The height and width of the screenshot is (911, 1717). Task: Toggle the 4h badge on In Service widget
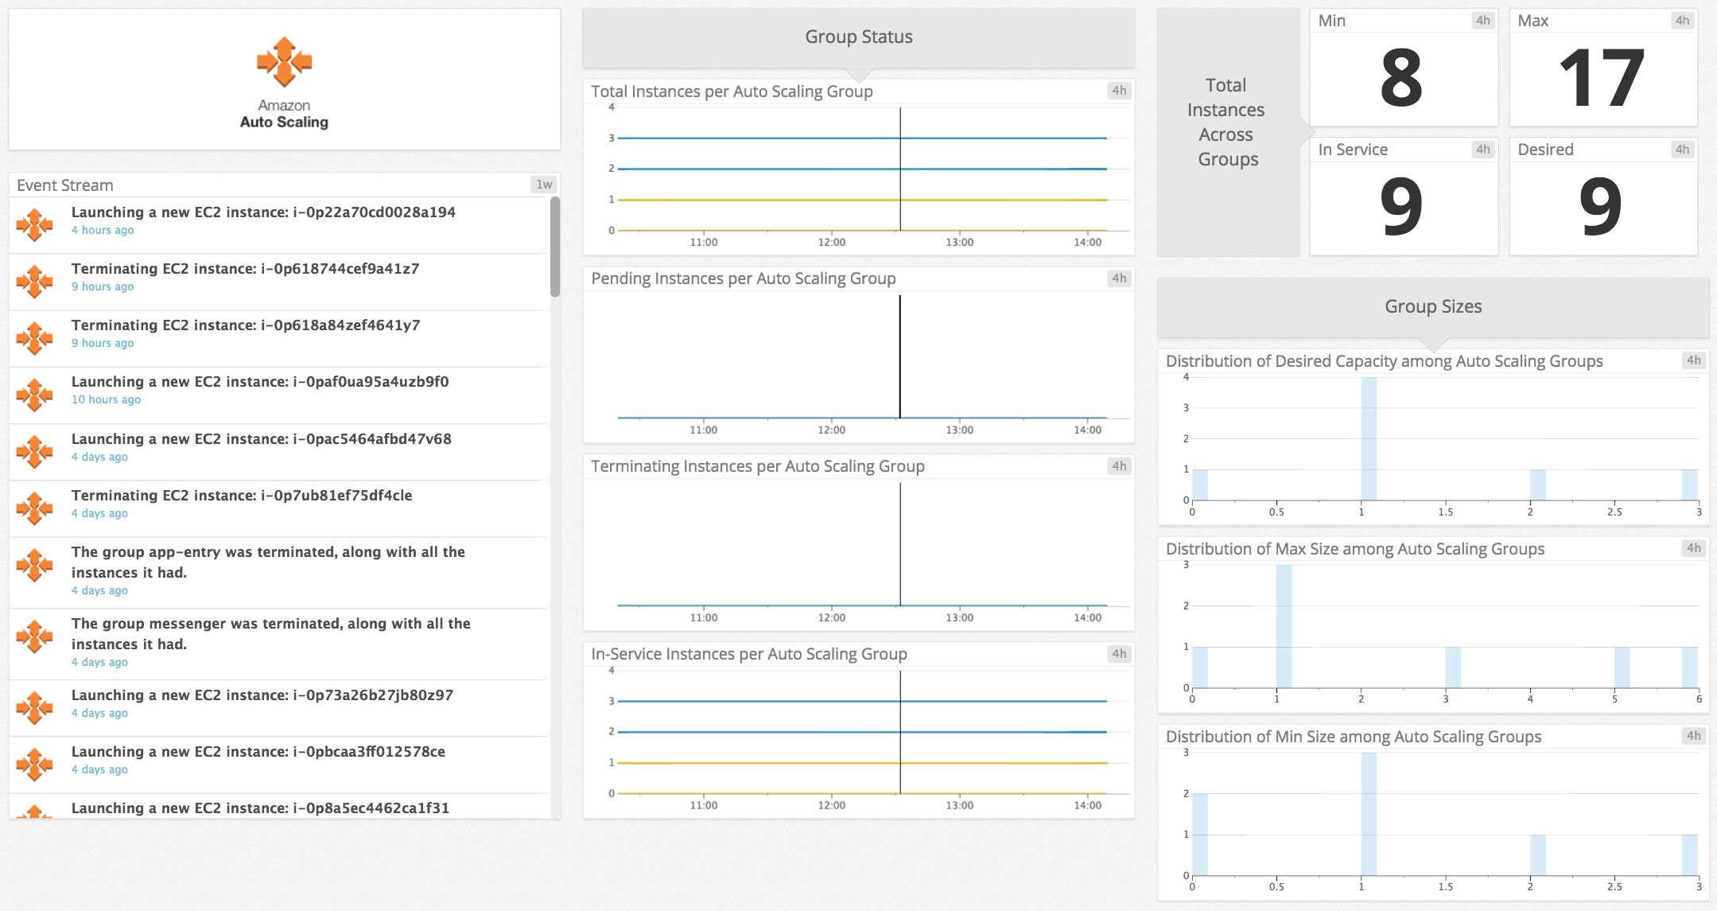(x=1481, y=149)
